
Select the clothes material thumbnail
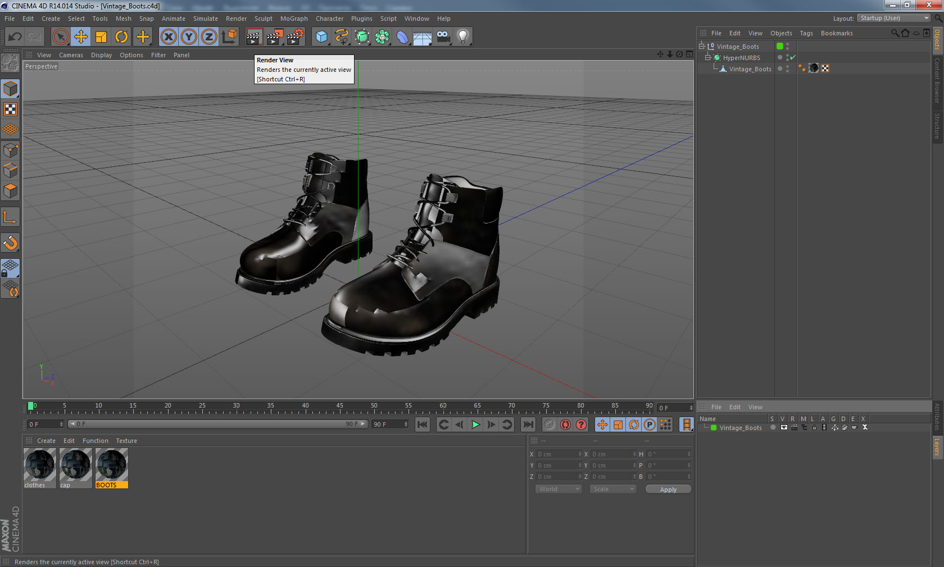tap(39, 468)
